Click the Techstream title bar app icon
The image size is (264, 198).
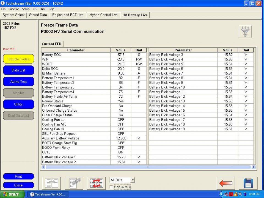pyautogui.click(x=3, y=3)
